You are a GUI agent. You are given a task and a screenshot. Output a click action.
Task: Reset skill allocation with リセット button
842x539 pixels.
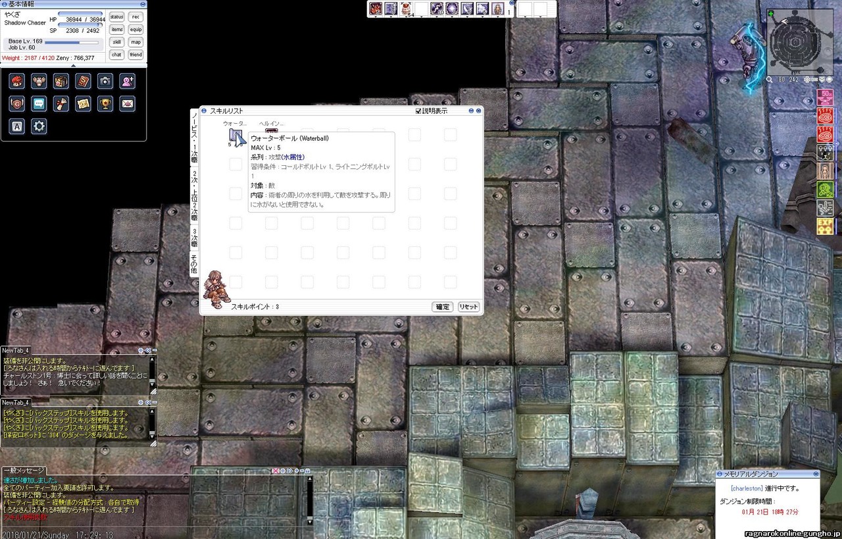pyautogui.click(x=469, y=307)
